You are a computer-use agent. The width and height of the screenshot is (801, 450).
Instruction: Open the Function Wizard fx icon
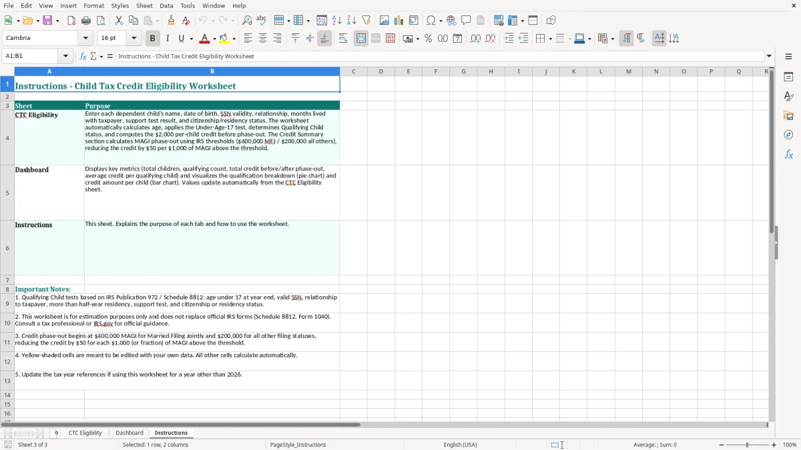pyautogui.click(x=83, y=56)
